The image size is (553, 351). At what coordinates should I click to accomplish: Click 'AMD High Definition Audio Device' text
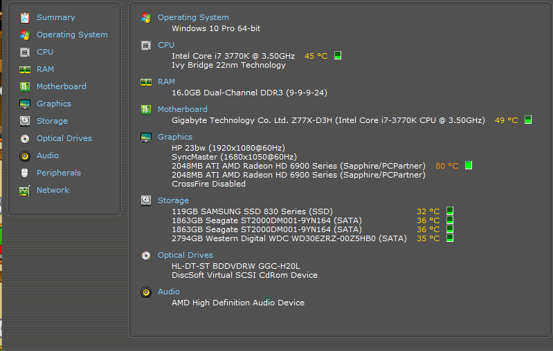[238, 303]
